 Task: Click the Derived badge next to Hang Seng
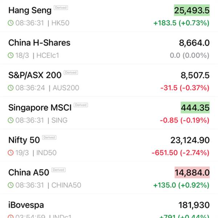click(61, 8)
